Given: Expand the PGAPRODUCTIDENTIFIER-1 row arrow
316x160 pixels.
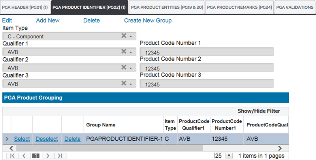Looking at the screenshot, I should (6, 139).
